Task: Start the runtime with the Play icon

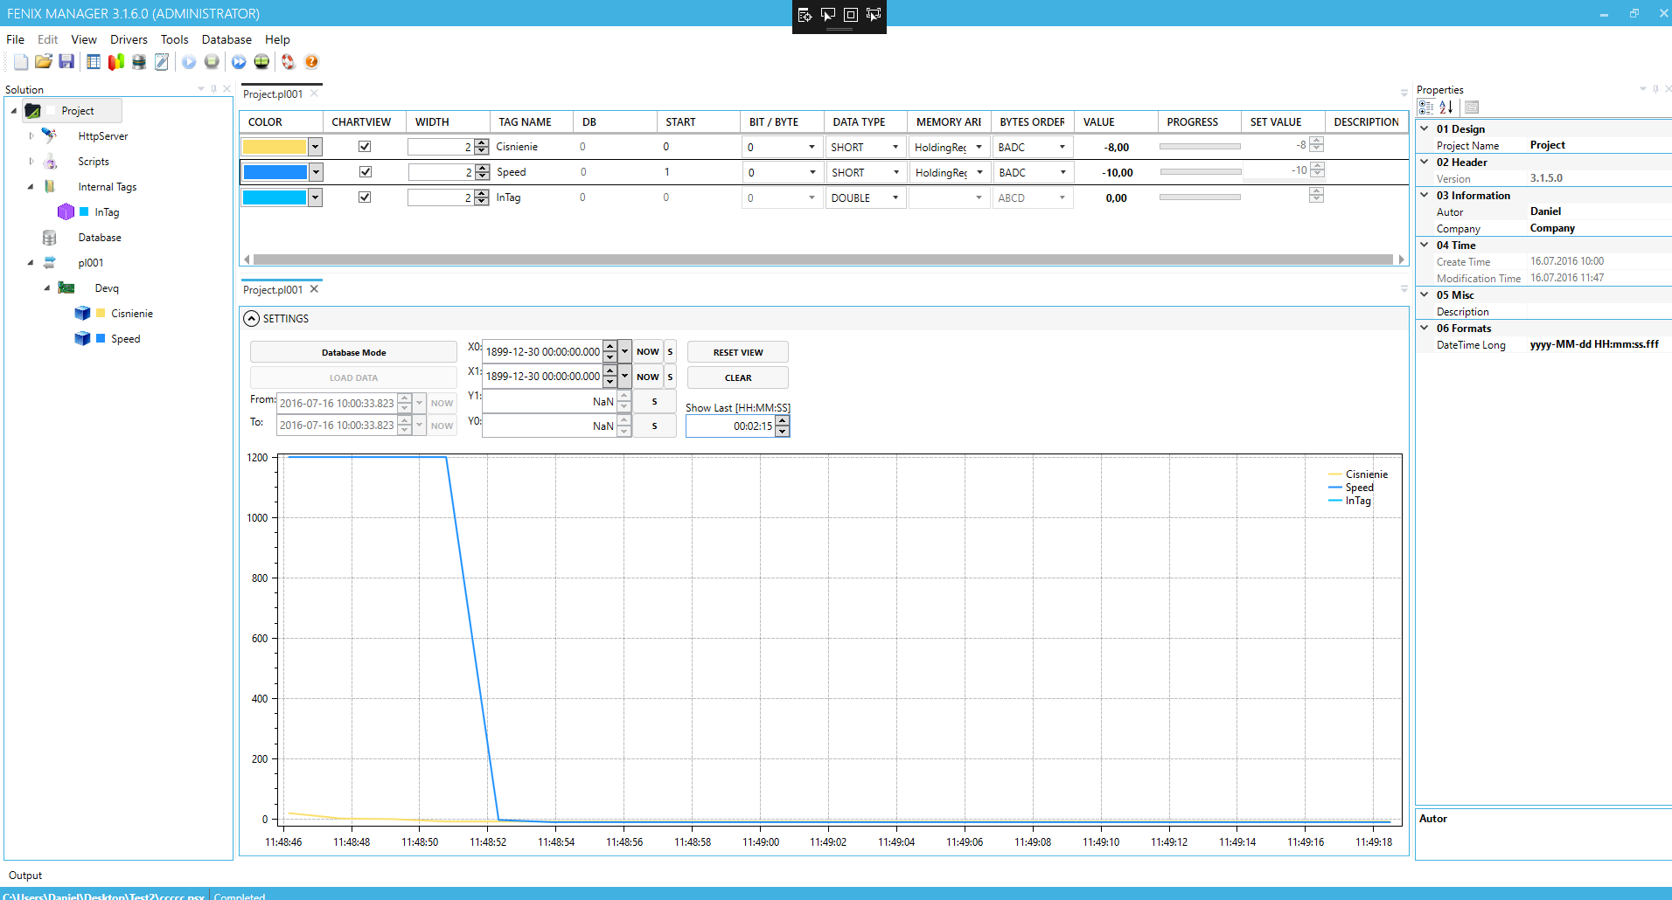Action: click(x=190, y=61)
